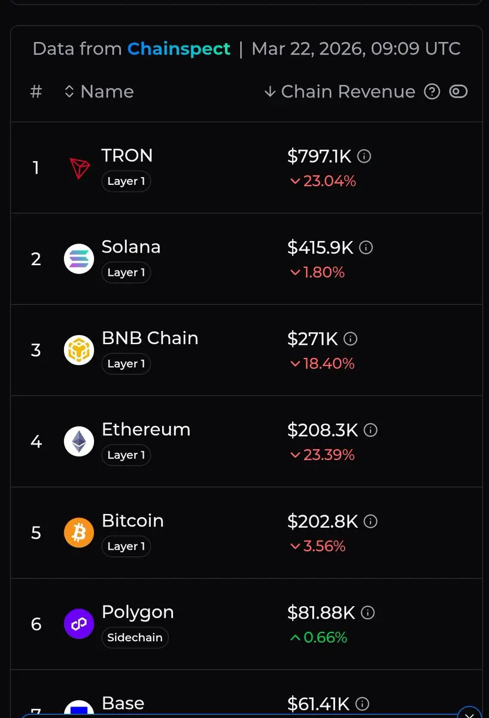This screenshot has height=718, width=489.
Task: Open the BNB Chain row name
Action: (x=150, y=338)
